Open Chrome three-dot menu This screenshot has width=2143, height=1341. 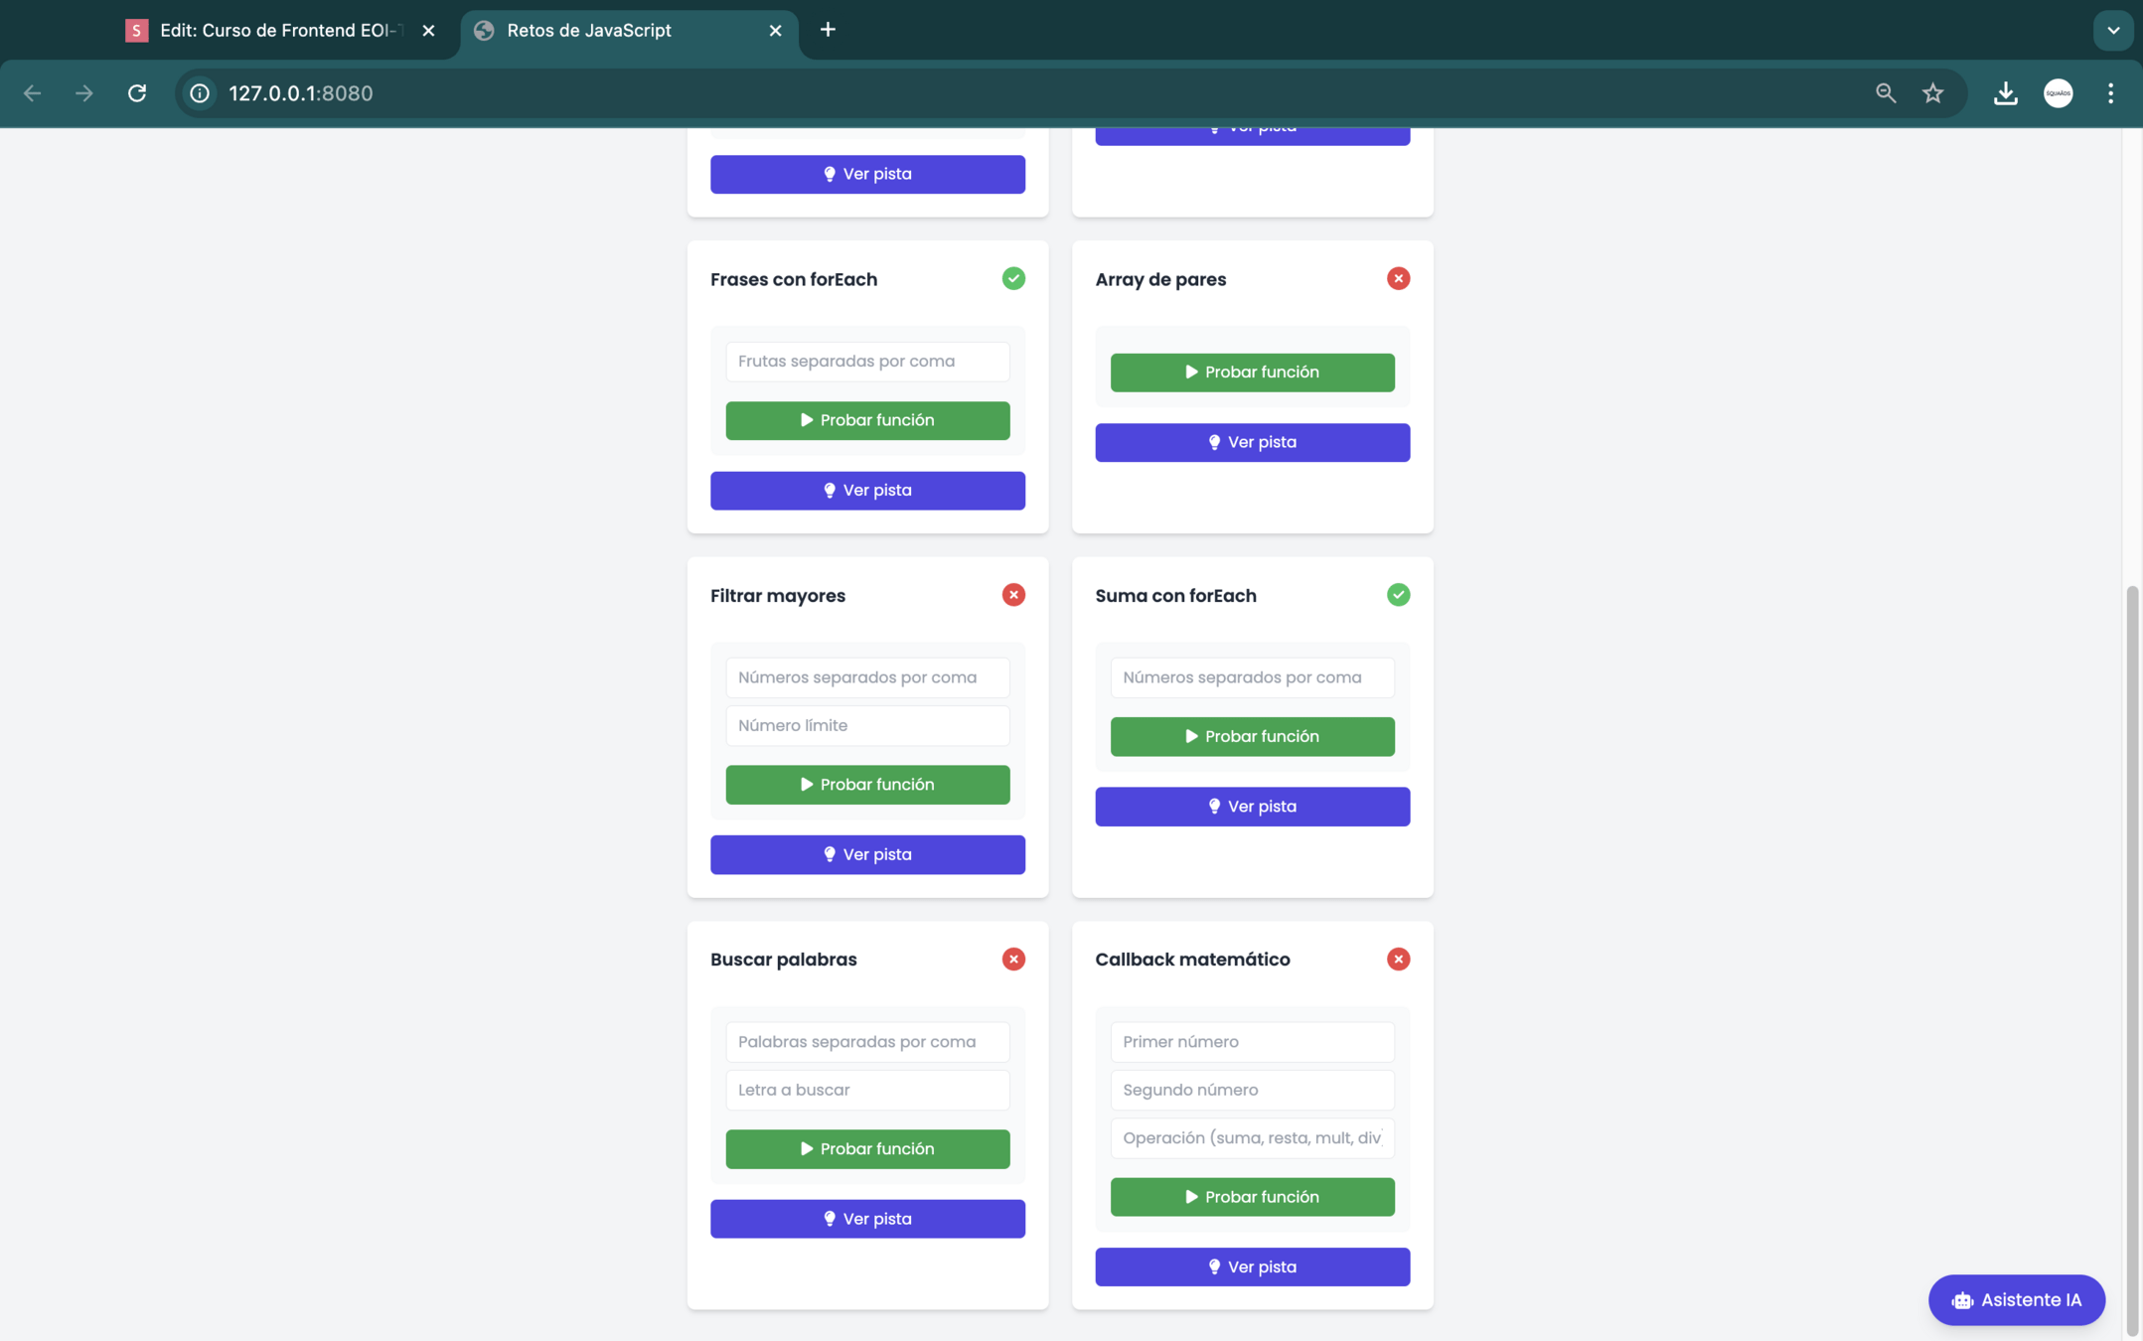(x=2110, y=93)
